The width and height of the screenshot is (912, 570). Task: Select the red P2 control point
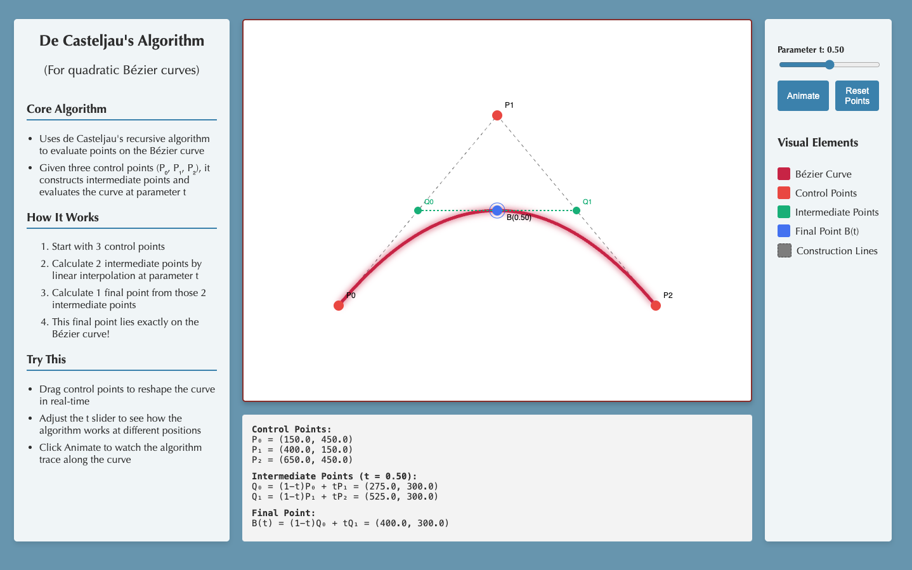pyautogui.click(x=656, y=306)
